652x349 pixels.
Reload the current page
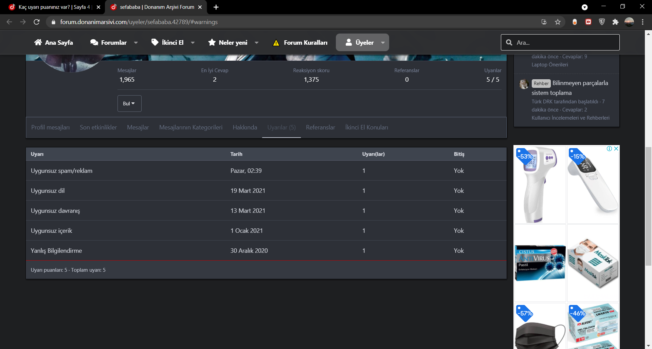(37, 22)
